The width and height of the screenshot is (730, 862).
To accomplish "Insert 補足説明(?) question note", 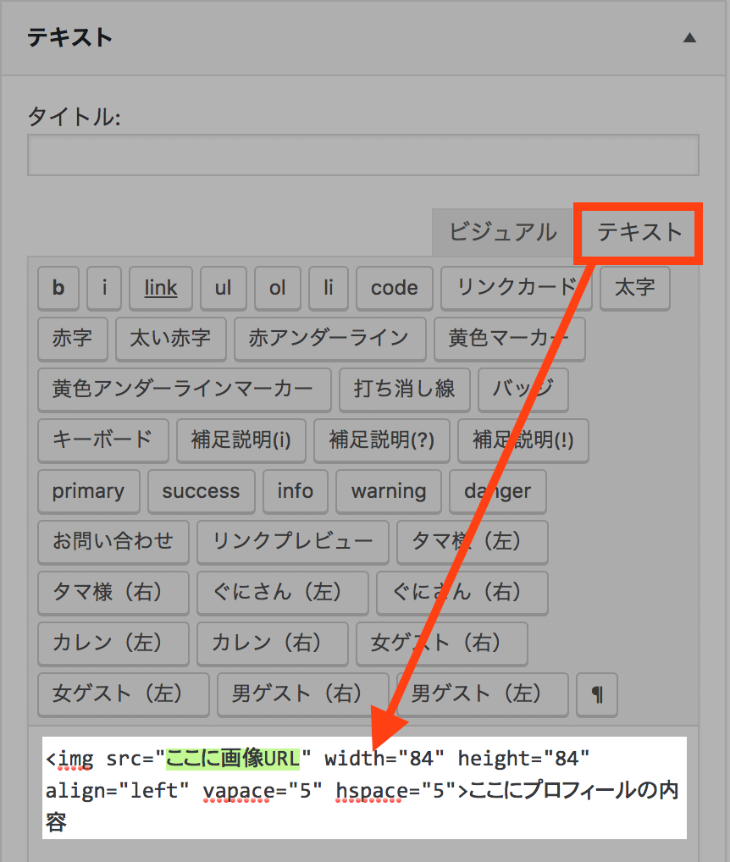I will tap(381, 439).
